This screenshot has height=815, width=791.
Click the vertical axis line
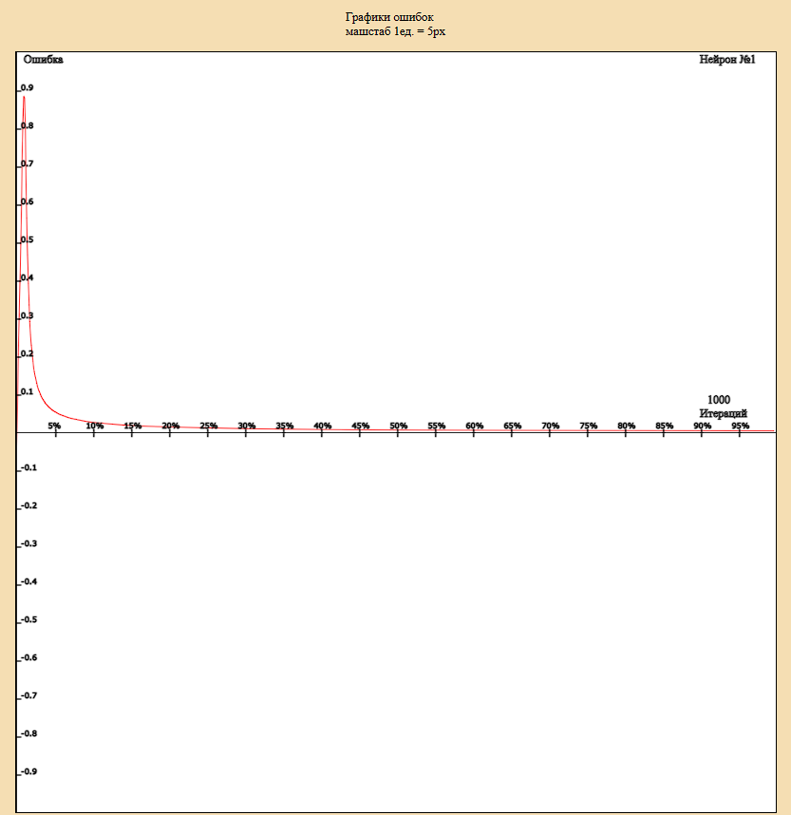tap(18, 285)
